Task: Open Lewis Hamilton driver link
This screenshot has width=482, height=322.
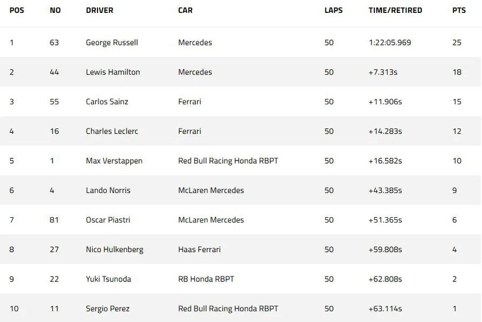Action: 113,72
